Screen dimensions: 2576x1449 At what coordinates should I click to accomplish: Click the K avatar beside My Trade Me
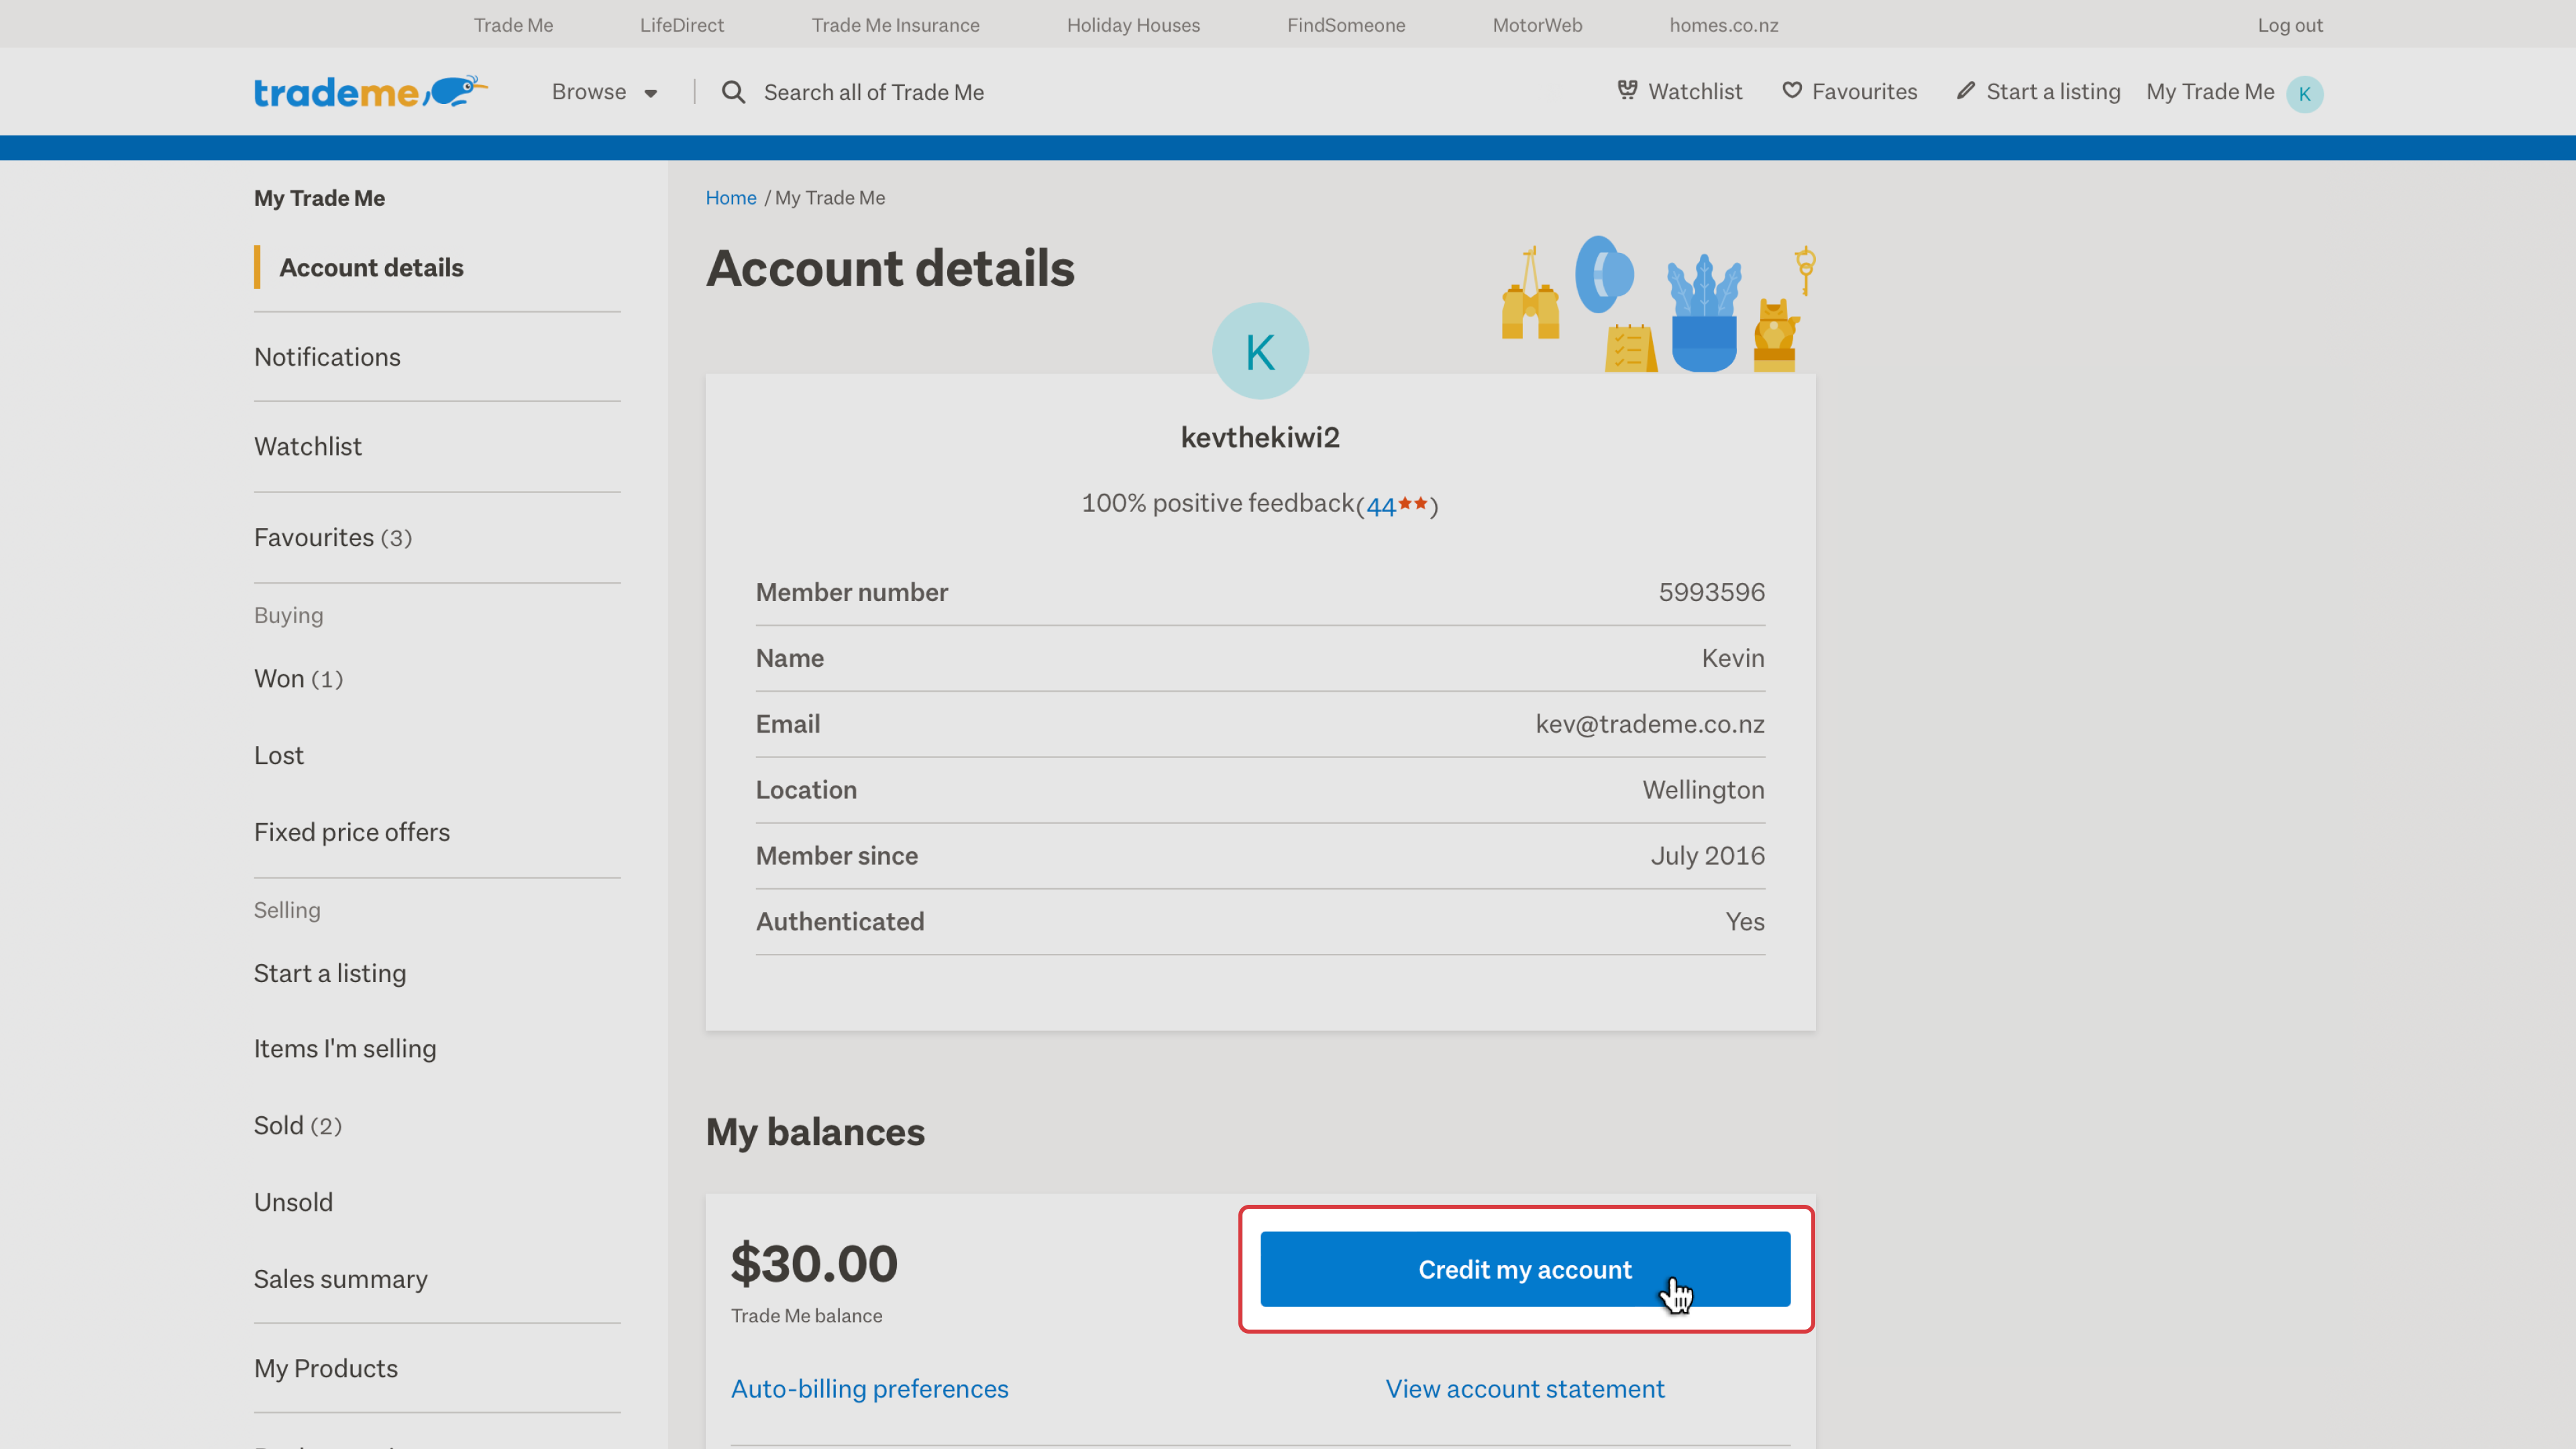coord(2304,94)
